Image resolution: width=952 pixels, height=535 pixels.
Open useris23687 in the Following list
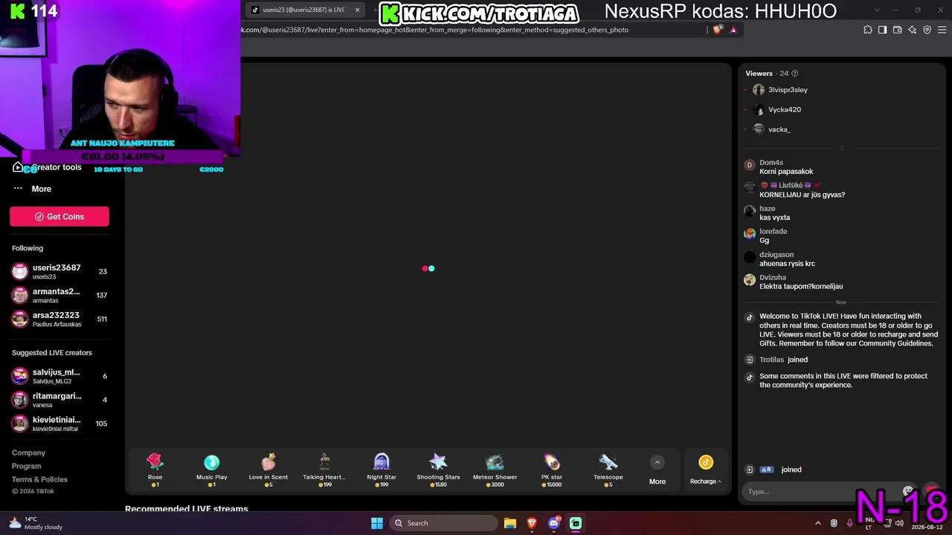(x=59, y=271)
